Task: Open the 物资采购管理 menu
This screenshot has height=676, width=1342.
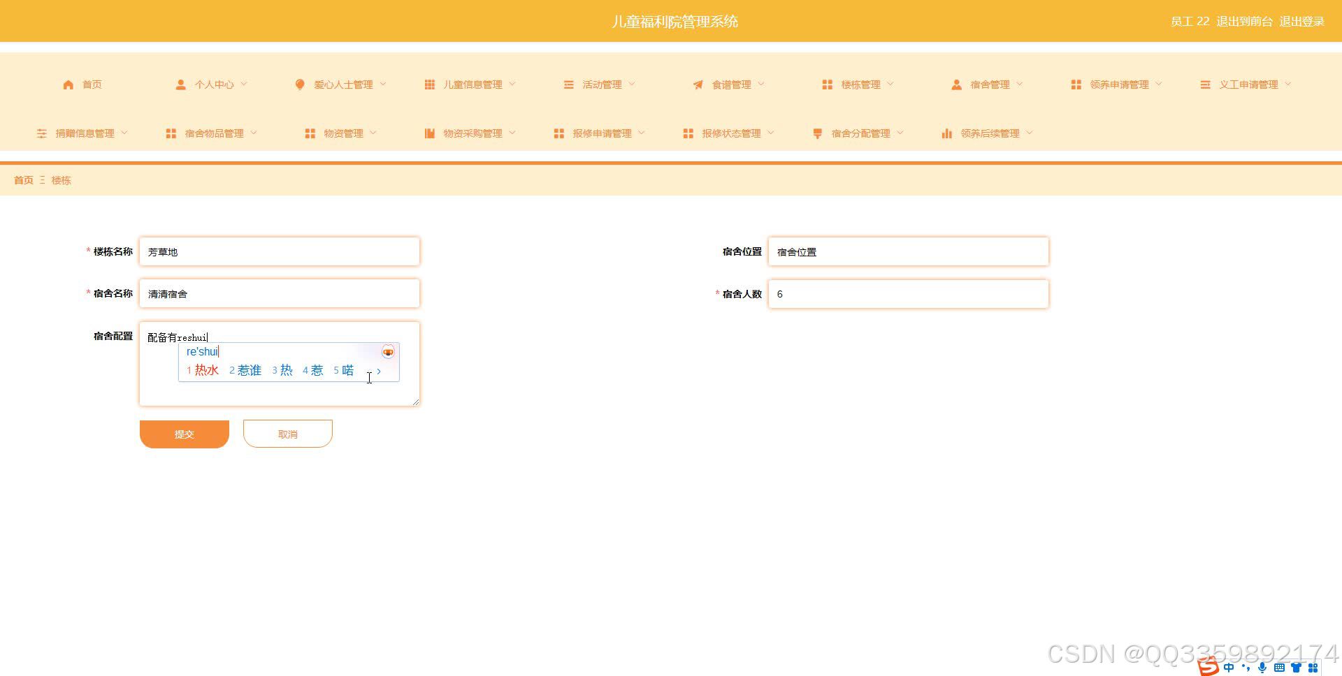Action: [x=470, y=133]
